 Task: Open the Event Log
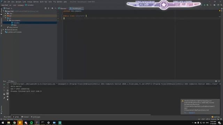click(x=216, y=117)
